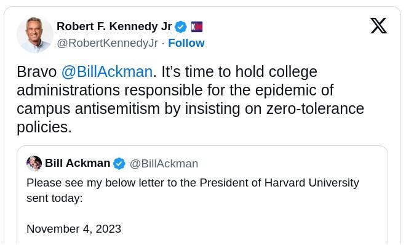Click the 'sent today:' line in the quoted tweet
This screenshot has height=245, width=406.
[x=54, y=198]
